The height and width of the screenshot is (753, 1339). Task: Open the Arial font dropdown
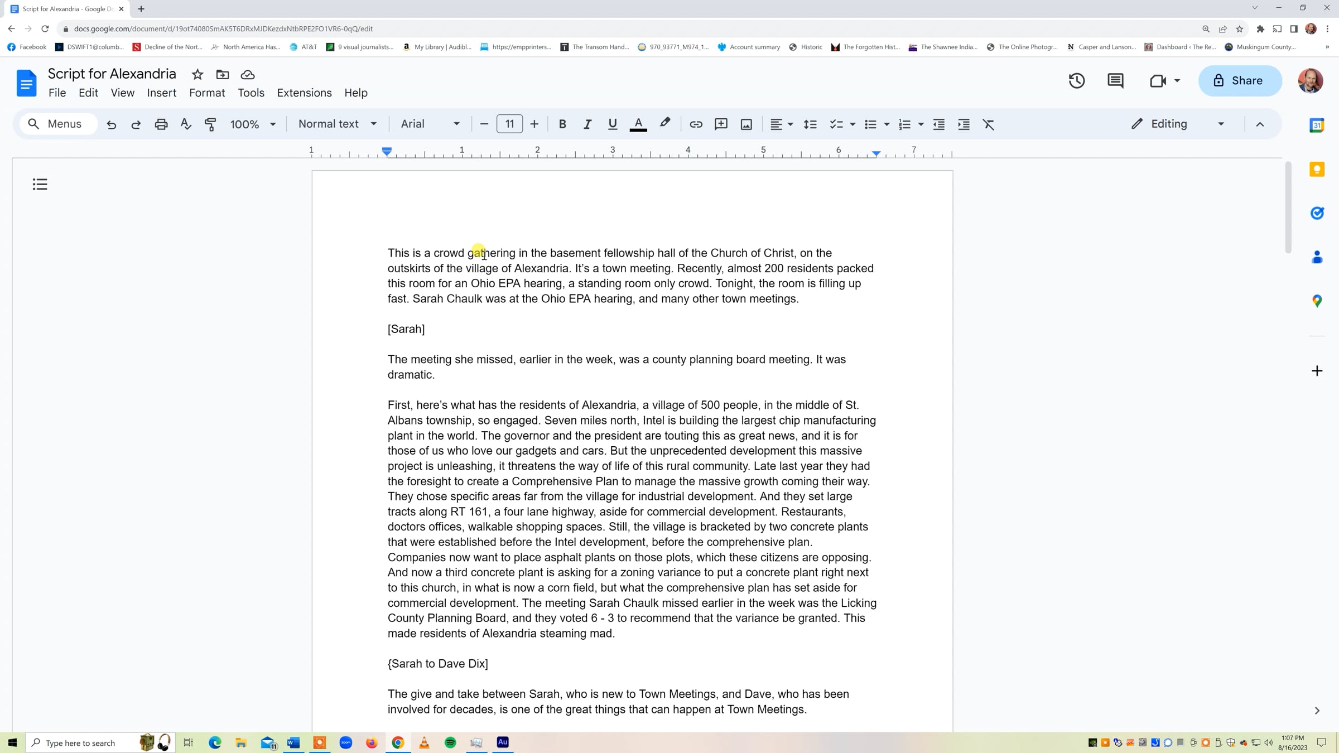430,124
